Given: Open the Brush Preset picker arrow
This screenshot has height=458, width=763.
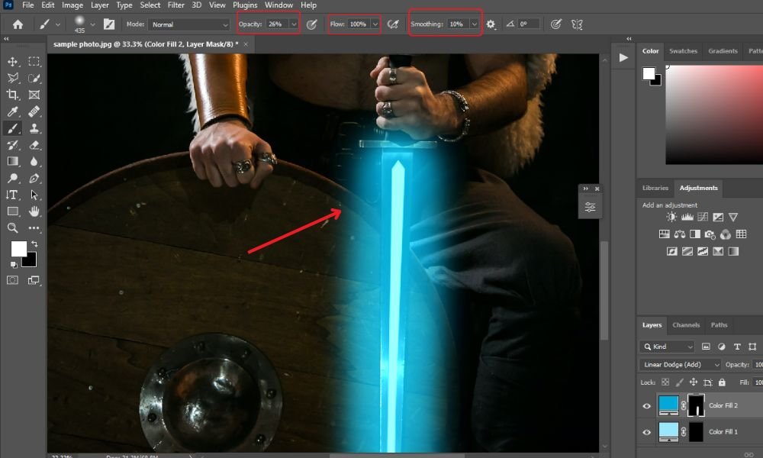Looking at the screenshot, I should point(92,24).
